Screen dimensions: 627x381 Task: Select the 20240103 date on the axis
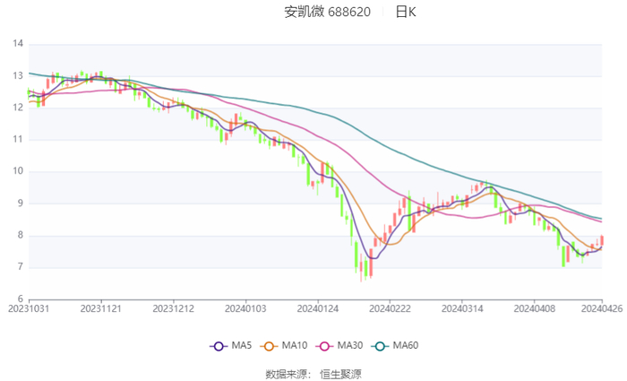(245, 307)
